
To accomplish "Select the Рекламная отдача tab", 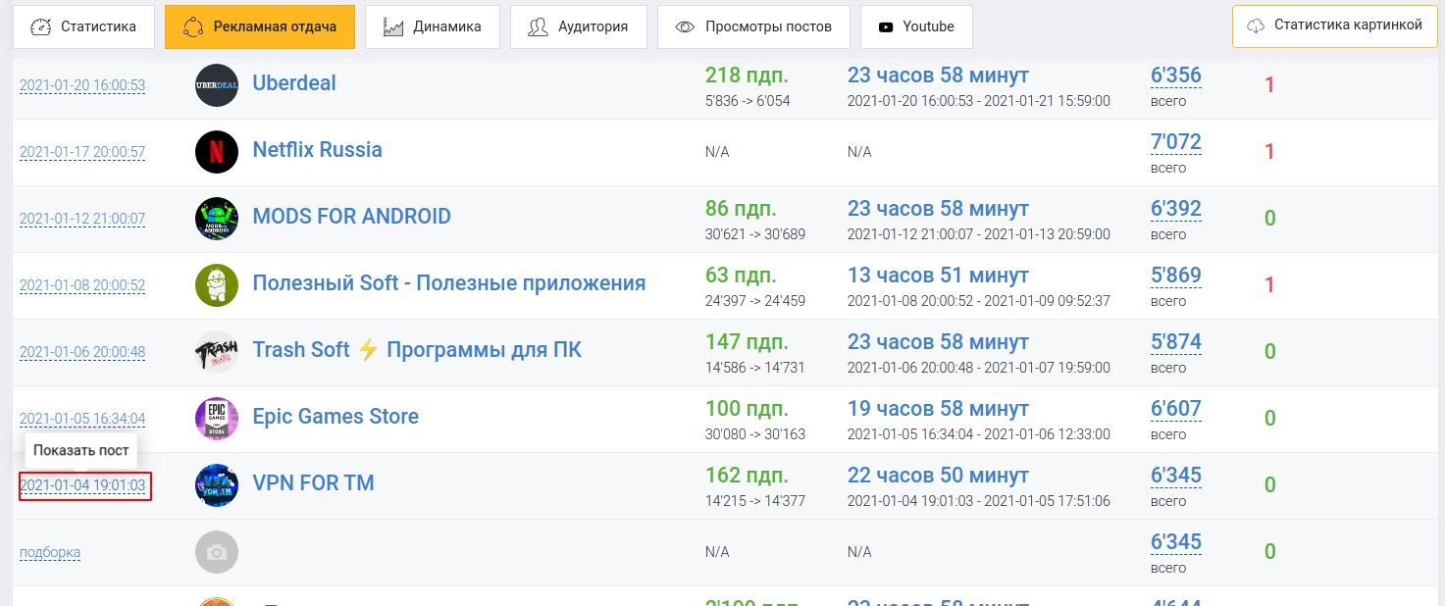I will coord(259,26).
